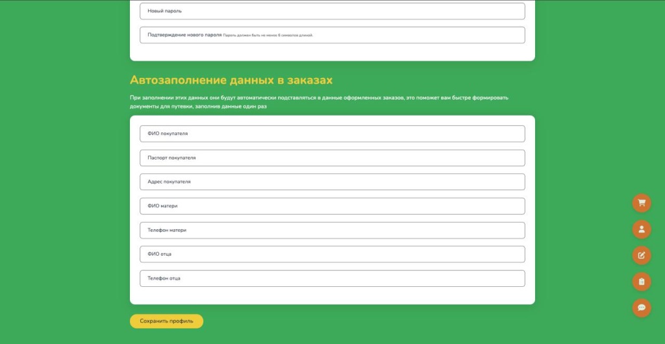
Task: Focus the Телефон отца input
Action: [332, 278]
